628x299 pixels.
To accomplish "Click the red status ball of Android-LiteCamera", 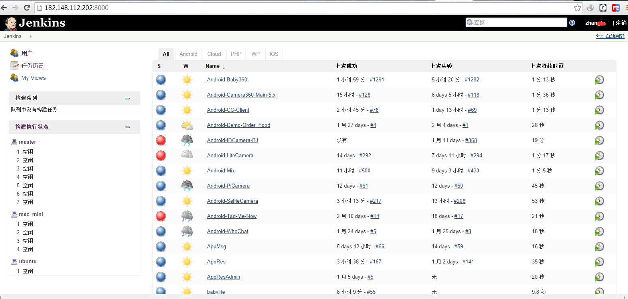I will point(161,156).
